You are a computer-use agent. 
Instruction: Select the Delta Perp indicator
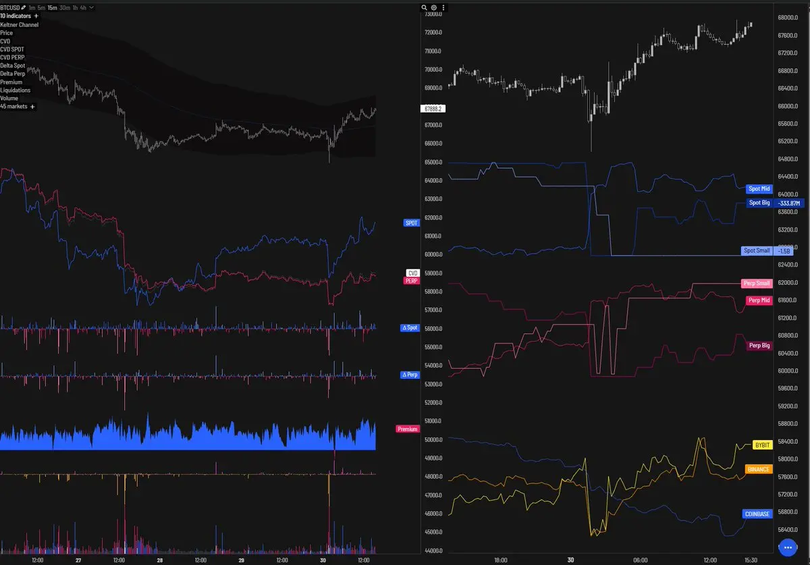click(13, 74)
